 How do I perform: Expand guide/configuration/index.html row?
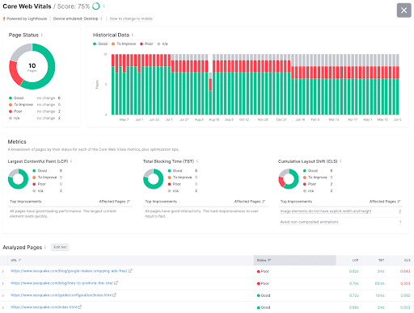[3, 296]
